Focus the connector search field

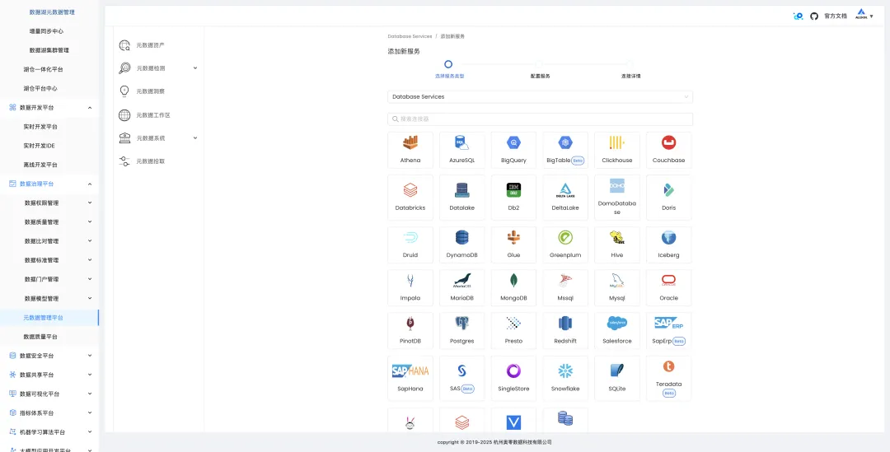[540, 119]
